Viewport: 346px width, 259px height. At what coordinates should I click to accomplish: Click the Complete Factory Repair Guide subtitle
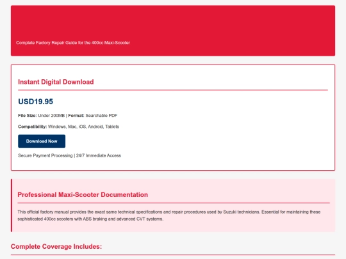click(73, 43)
